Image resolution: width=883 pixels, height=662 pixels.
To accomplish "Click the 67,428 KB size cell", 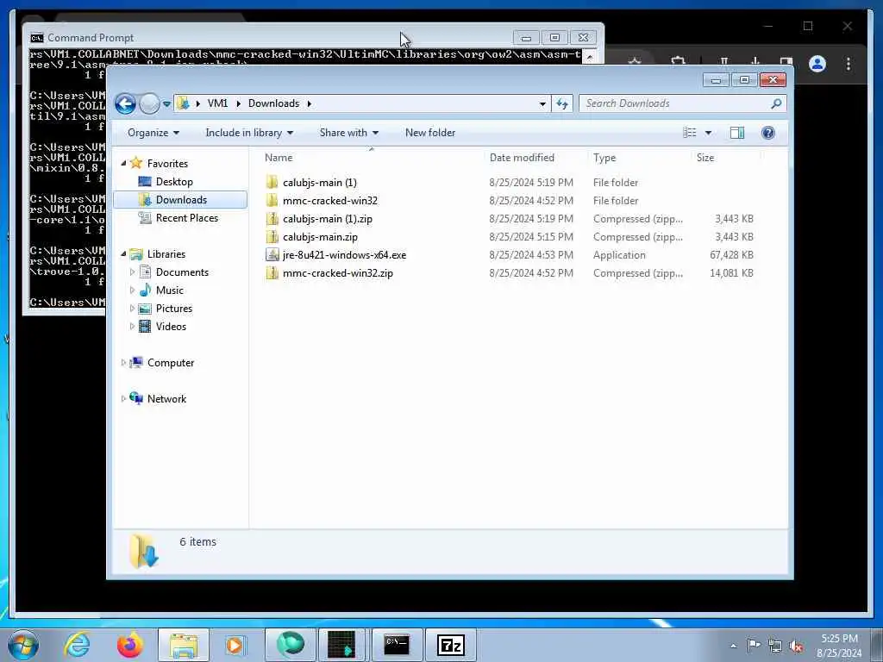I will (731, 255).
